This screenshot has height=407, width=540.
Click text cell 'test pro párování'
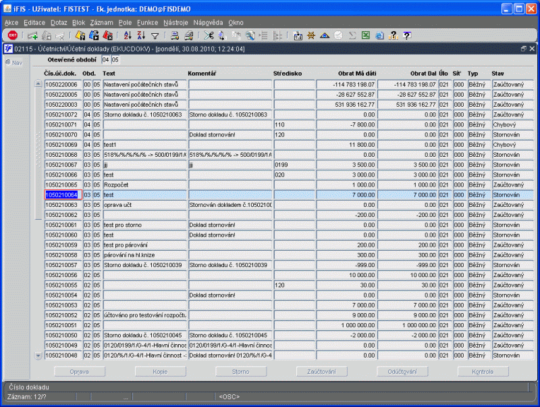tap(144, 245)
